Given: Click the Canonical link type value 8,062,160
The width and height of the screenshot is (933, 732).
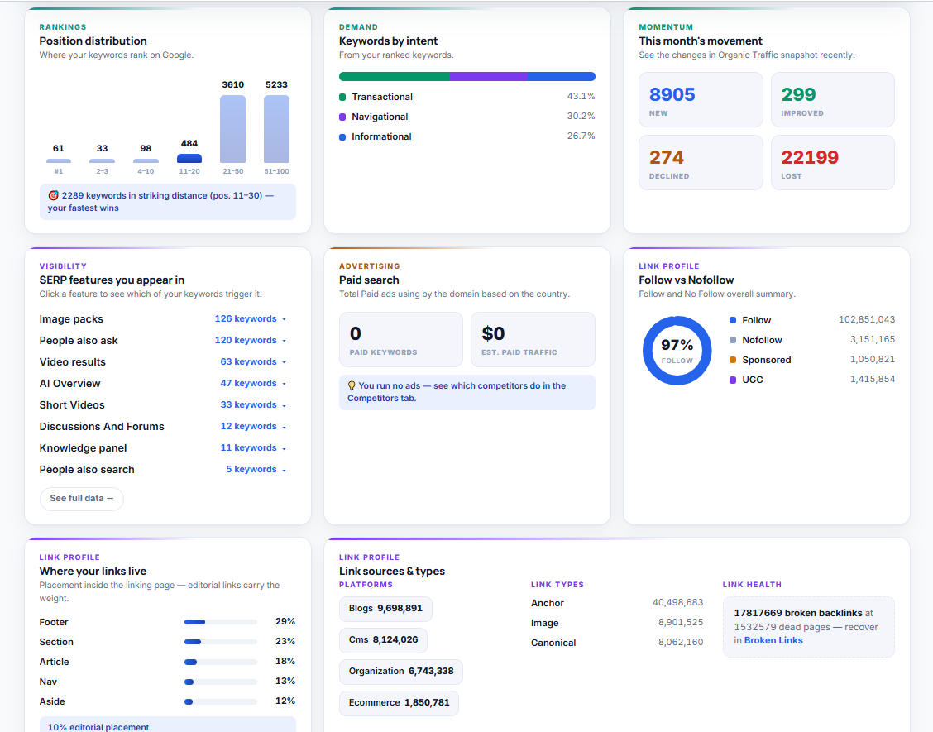Looking at the screenshot, I should click(x=681, y=643).
